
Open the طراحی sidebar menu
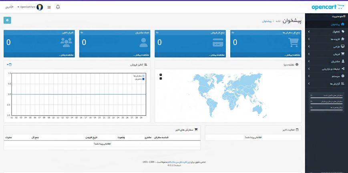(326, 46)
